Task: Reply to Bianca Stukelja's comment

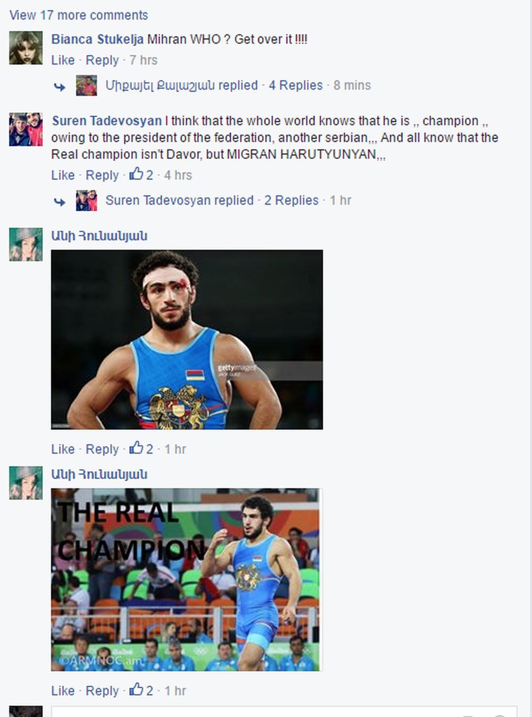Action: pyautogui.click(x=102, y=60)
